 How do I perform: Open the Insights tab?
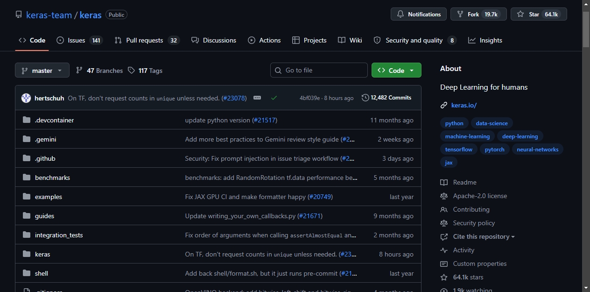485,40
